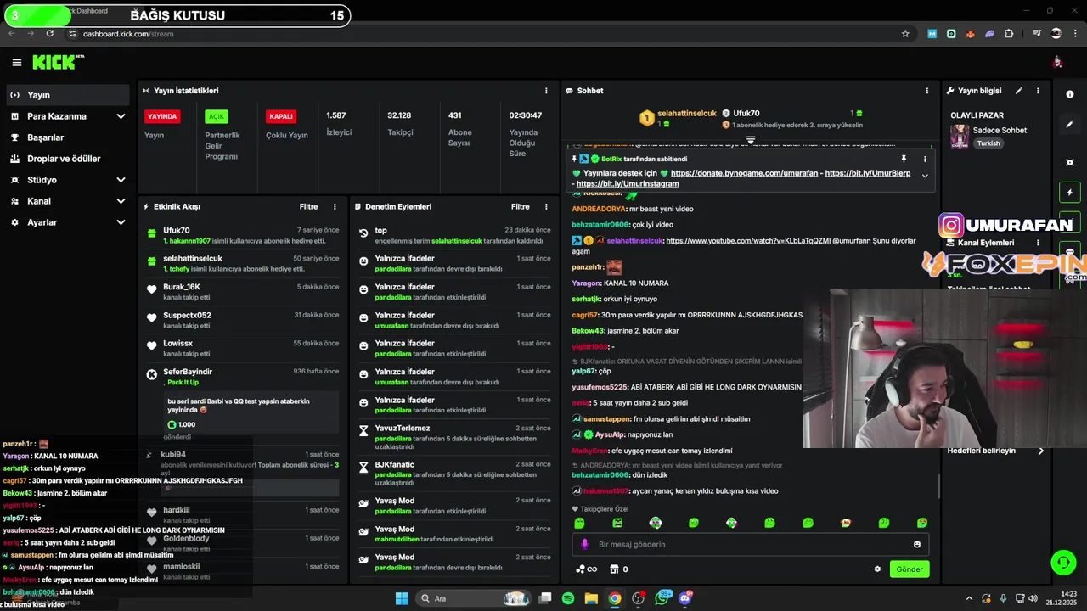
Task: Open WhatsApp from the taskbar
Action: point(662,598)
